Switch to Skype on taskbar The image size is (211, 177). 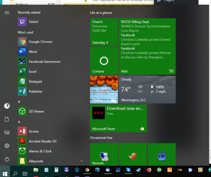pos(128,170)
